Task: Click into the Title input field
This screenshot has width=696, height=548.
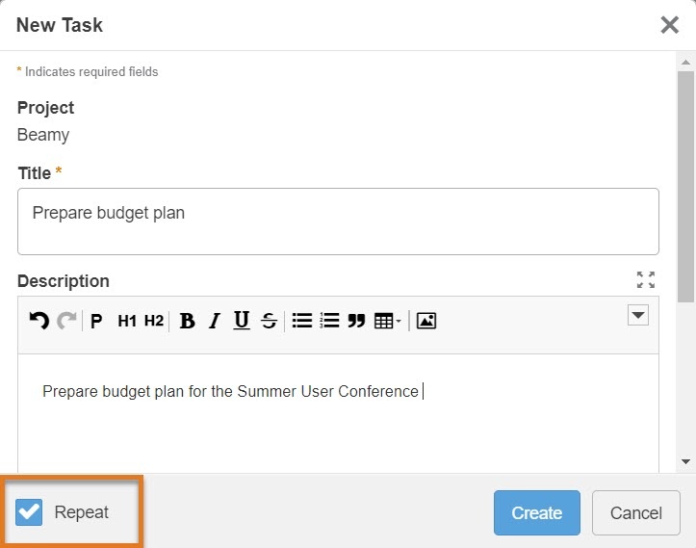Action: (338, 222)
